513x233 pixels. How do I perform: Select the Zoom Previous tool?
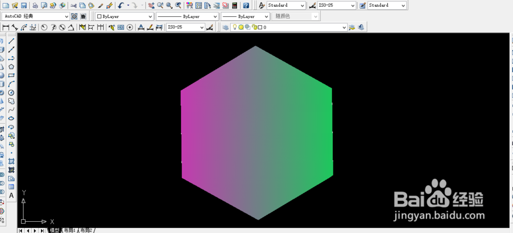pos(178,6)
